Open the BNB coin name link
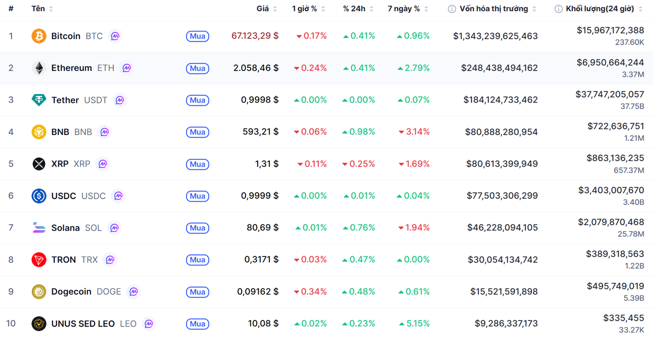 [60, 132]
